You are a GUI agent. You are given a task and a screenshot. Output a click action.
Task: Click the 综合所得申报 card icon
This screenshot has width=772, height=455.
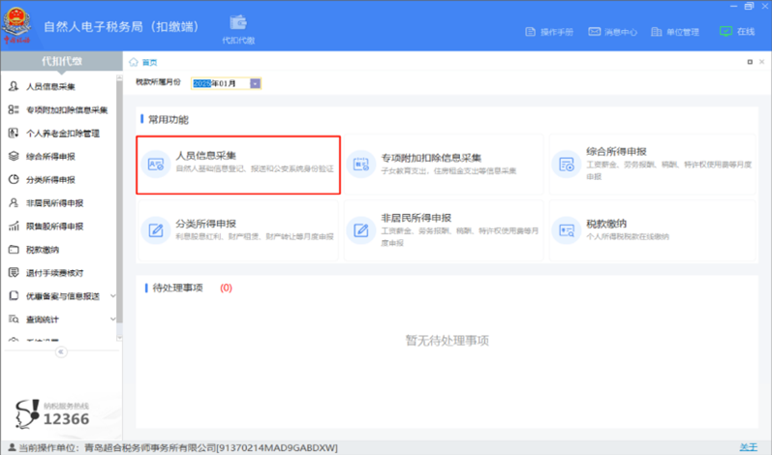[567, 165]
